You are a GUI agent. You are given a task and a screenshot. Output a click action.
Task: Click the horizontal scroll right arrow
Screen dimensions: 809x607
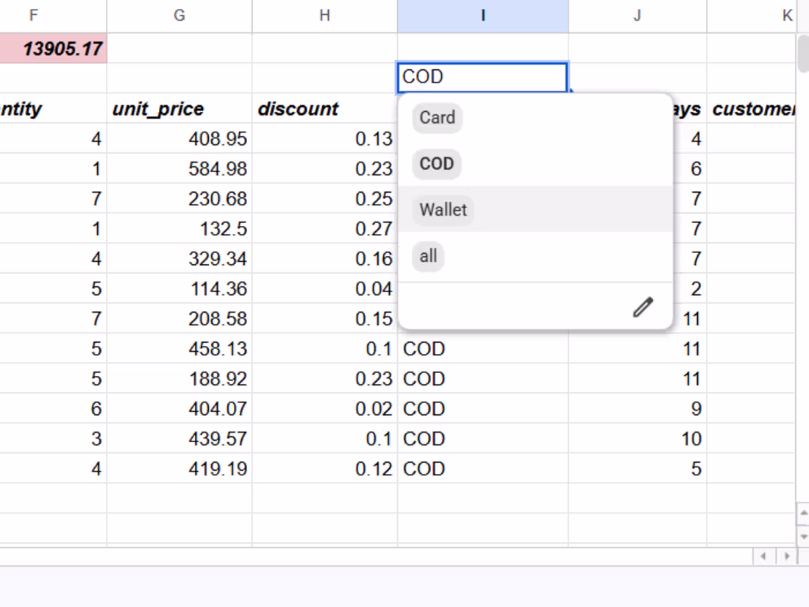787,556
